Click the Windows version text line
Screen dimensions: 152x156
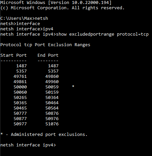click(56, 3)
